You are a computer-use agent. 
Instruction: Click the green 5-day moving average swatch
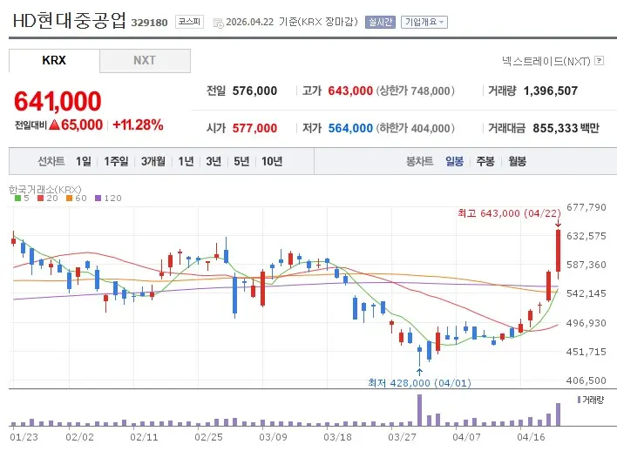(17, 199)
